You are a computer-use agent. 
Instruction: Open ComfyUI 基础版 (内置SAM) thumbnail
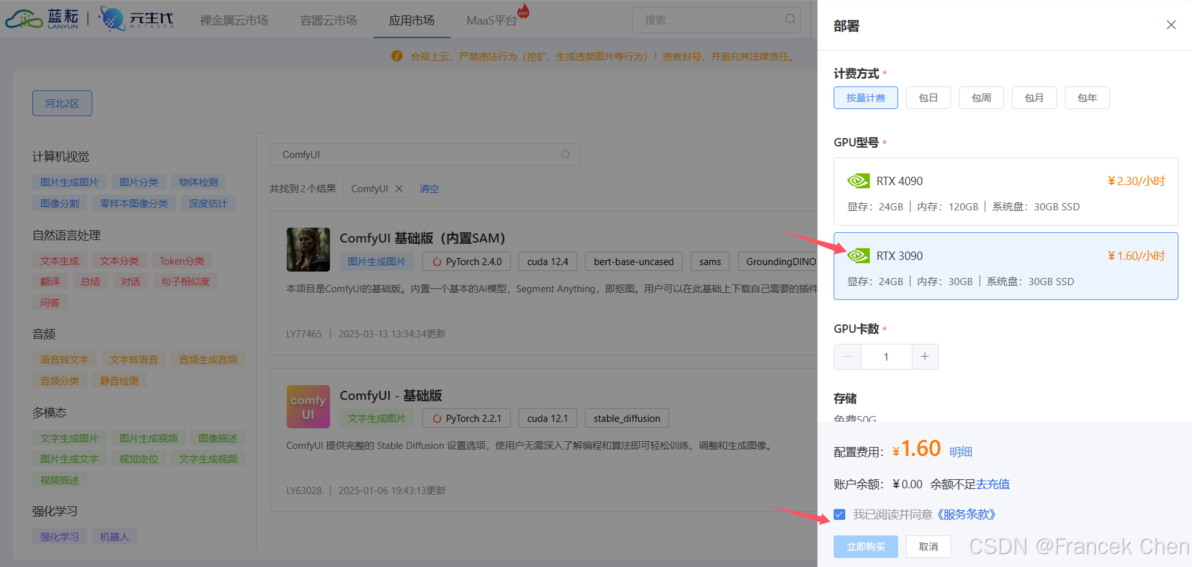click(x=308, y=249)
